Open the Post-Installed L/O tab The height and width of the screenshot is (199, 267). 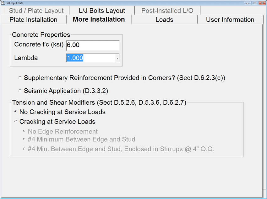tap(167, 11)
